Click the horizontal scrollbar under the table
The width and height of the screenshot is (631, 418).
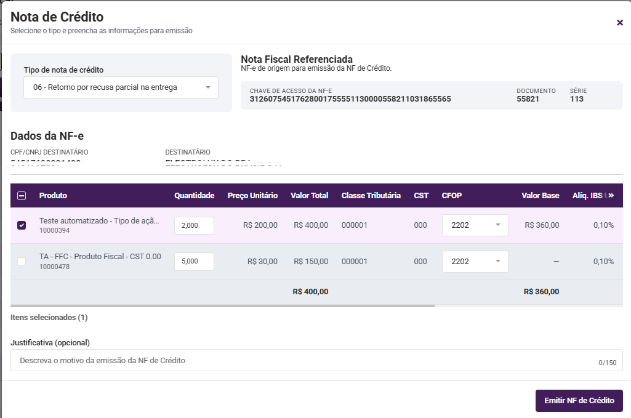(x=222, y=306)
